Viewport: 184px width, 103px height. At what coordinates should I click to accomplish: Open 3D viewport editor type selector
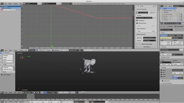coord(2,93)
